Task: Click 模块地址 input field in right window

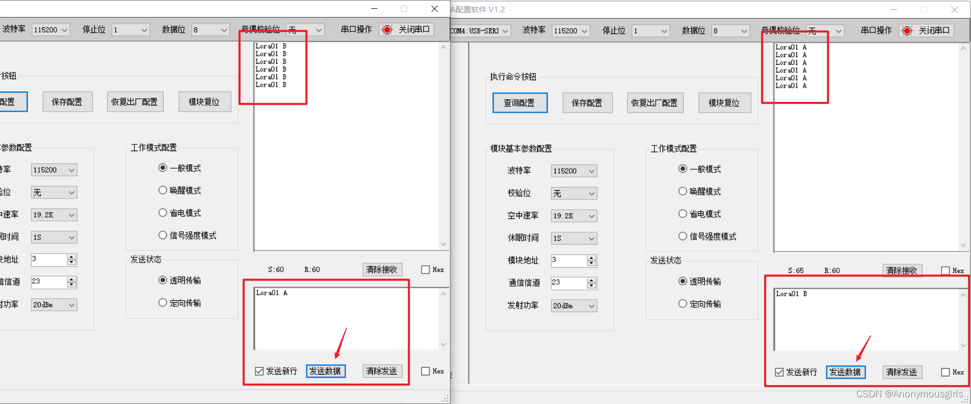Action: (x=569, y=261)
